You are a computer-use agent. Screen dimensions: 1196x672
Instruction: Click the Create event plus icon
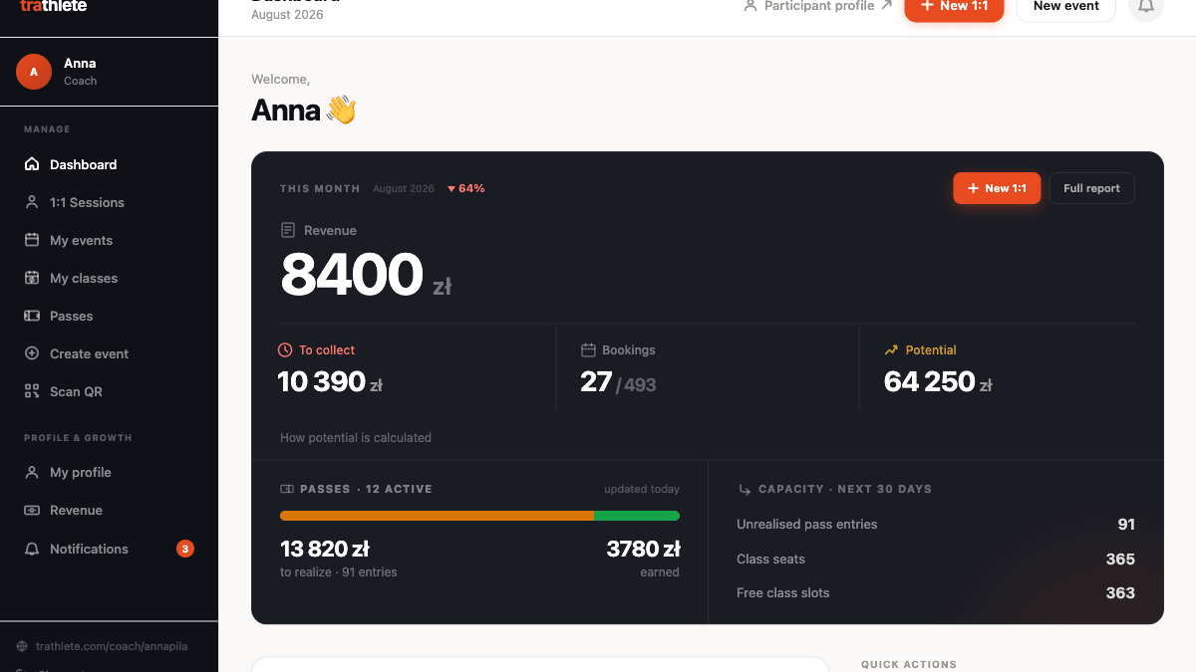tap(32, 353)
